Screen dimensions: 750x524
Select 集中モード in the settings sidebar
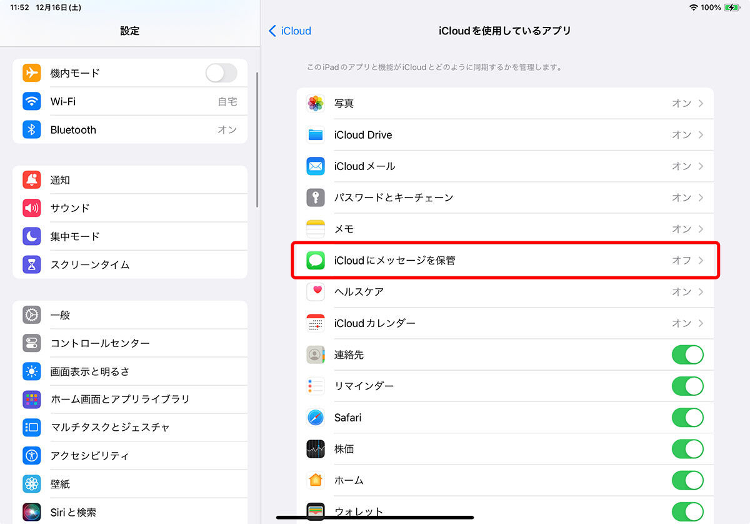point(130,236)
